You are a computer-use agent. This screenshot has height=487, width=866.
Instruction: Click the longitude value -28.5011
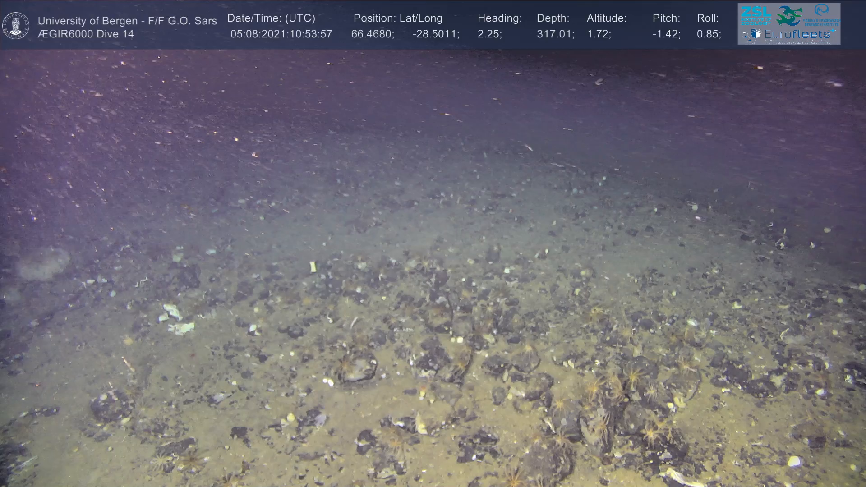(x=436, y=34)
